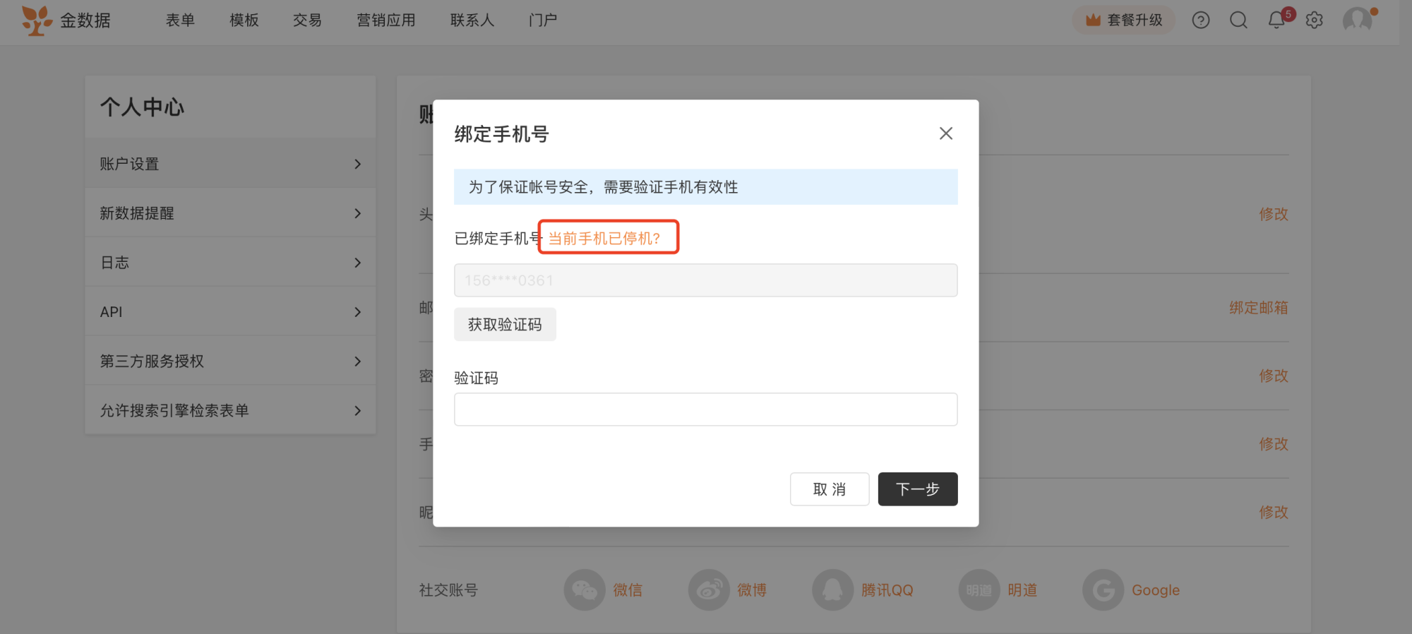Select 账户设置 text in sidebar
Image resolution: width=1412 pixels, height=634 pixels.
click(129, 165)
